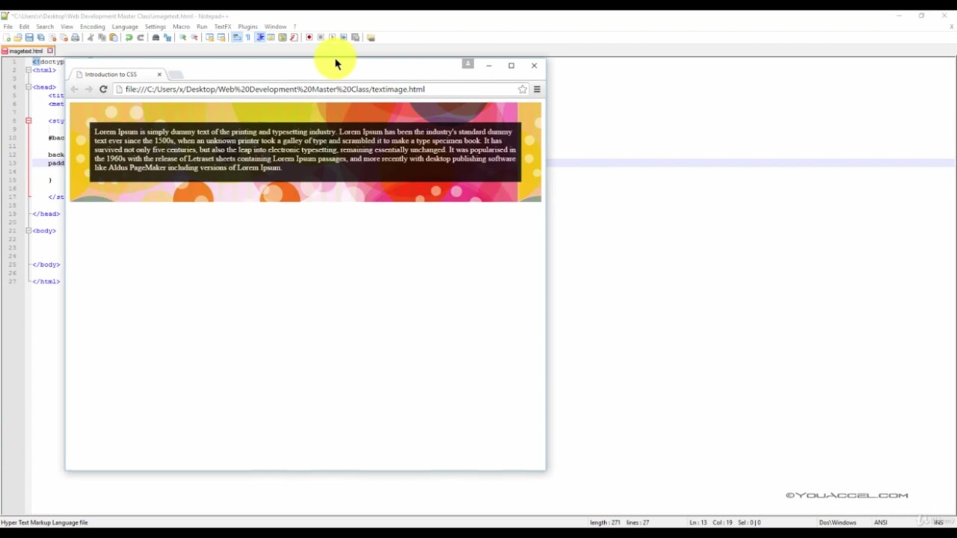The image size is (957, 538).
Task: Toggle the Function List icon
Action: tap(293, 37)
